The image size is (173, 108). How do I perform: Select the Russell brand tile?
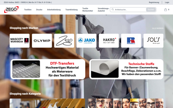[131, 41]
